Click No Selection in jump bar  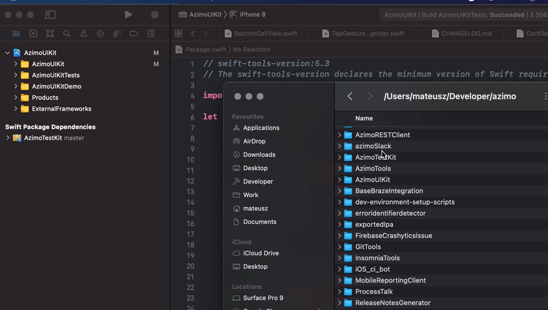pos(252,49)
